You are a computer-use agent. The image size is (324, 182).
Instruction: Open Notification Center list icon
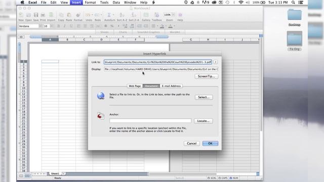click(301, 3)
